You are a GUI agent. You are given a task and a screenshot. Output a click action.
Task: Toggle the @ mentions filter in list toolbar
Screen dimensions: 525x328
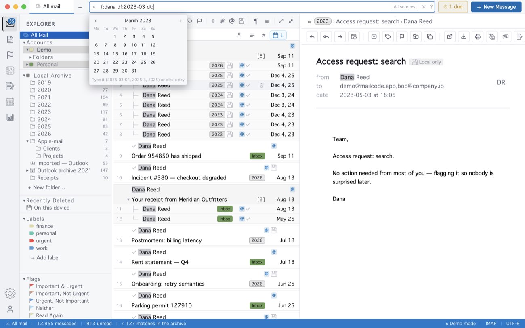coord(232,21)
